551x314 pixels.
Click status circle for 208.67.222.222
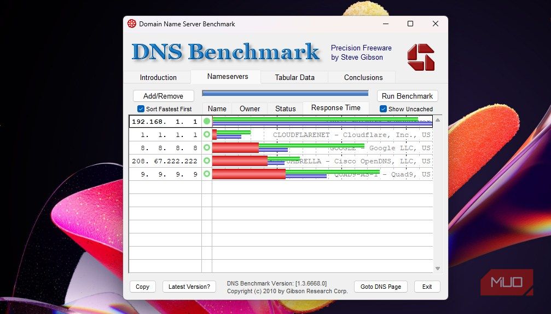click(207, 161)
